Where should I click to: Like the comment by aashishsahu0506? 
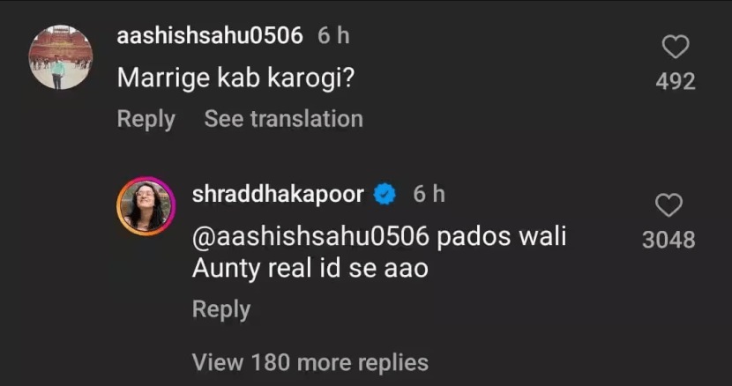click(x=676, y=47)
